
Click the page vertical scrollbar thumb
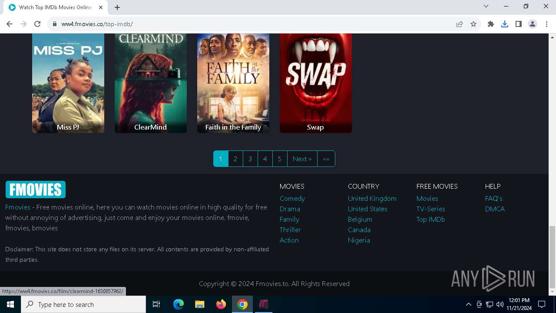pos(552,257)
